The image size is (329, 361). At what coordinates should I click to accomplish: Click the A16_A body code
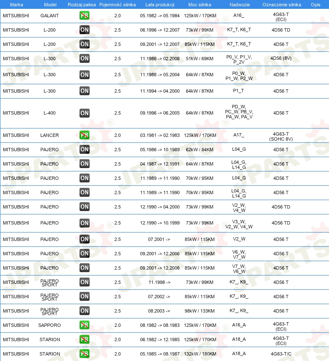click(239, 325)
